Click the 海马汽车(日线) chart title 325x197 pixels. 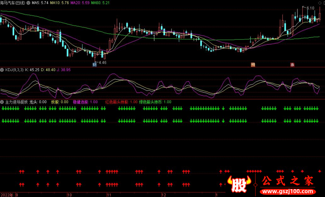coord(12,2)
